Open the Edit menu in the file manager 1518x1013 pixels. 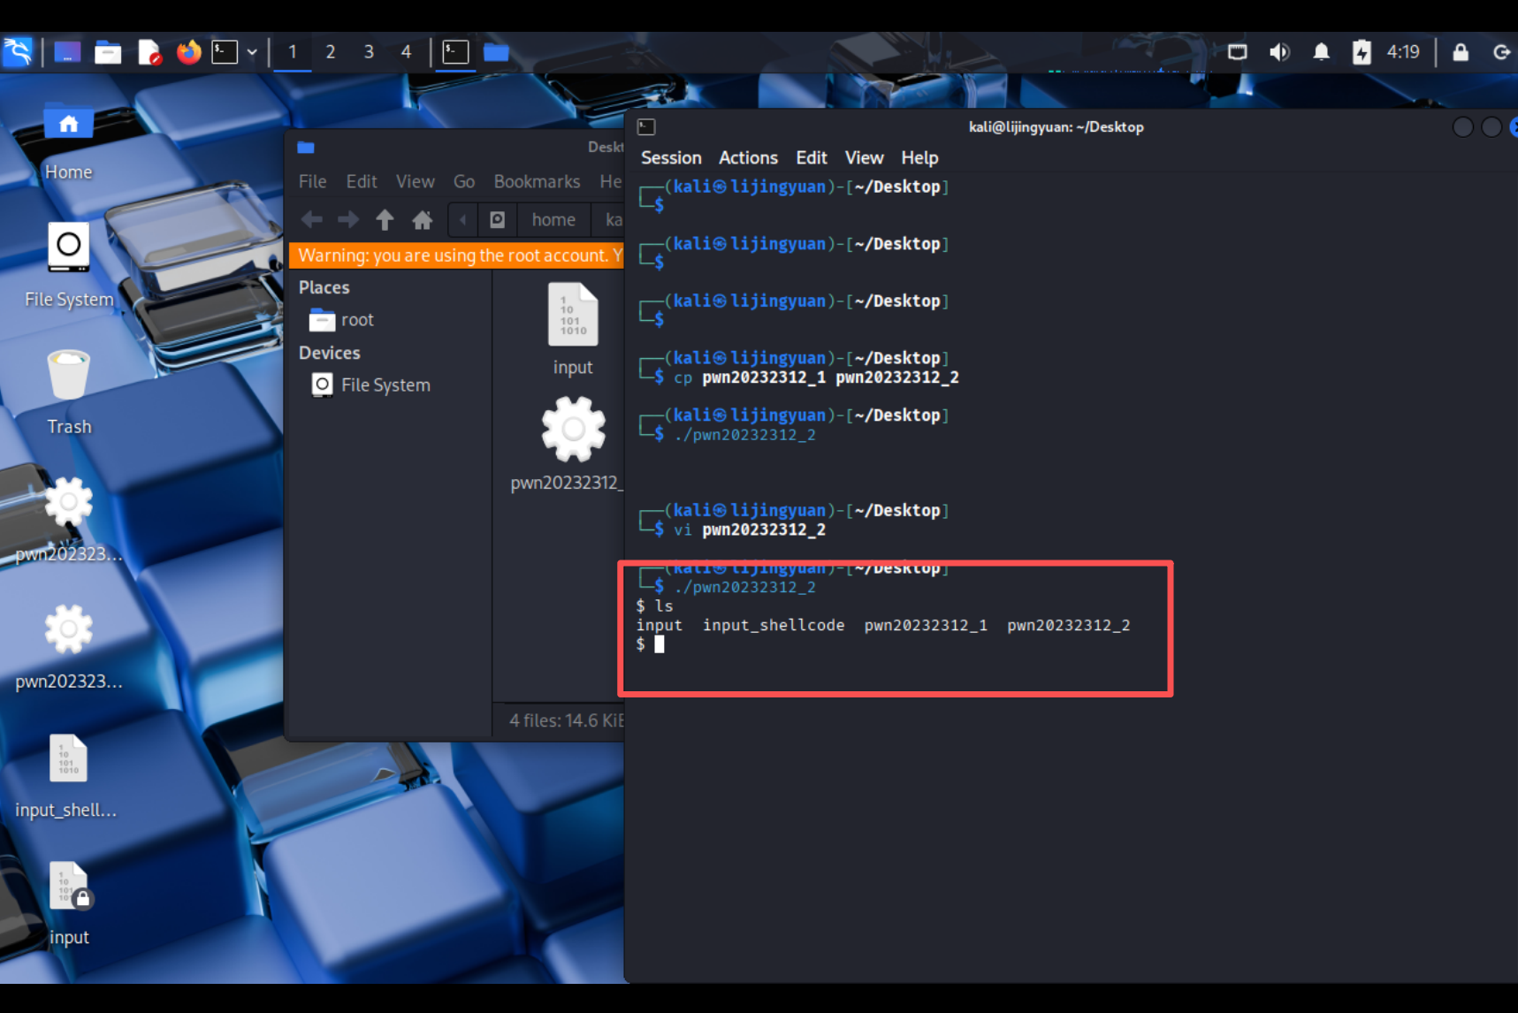coord(362,181)
